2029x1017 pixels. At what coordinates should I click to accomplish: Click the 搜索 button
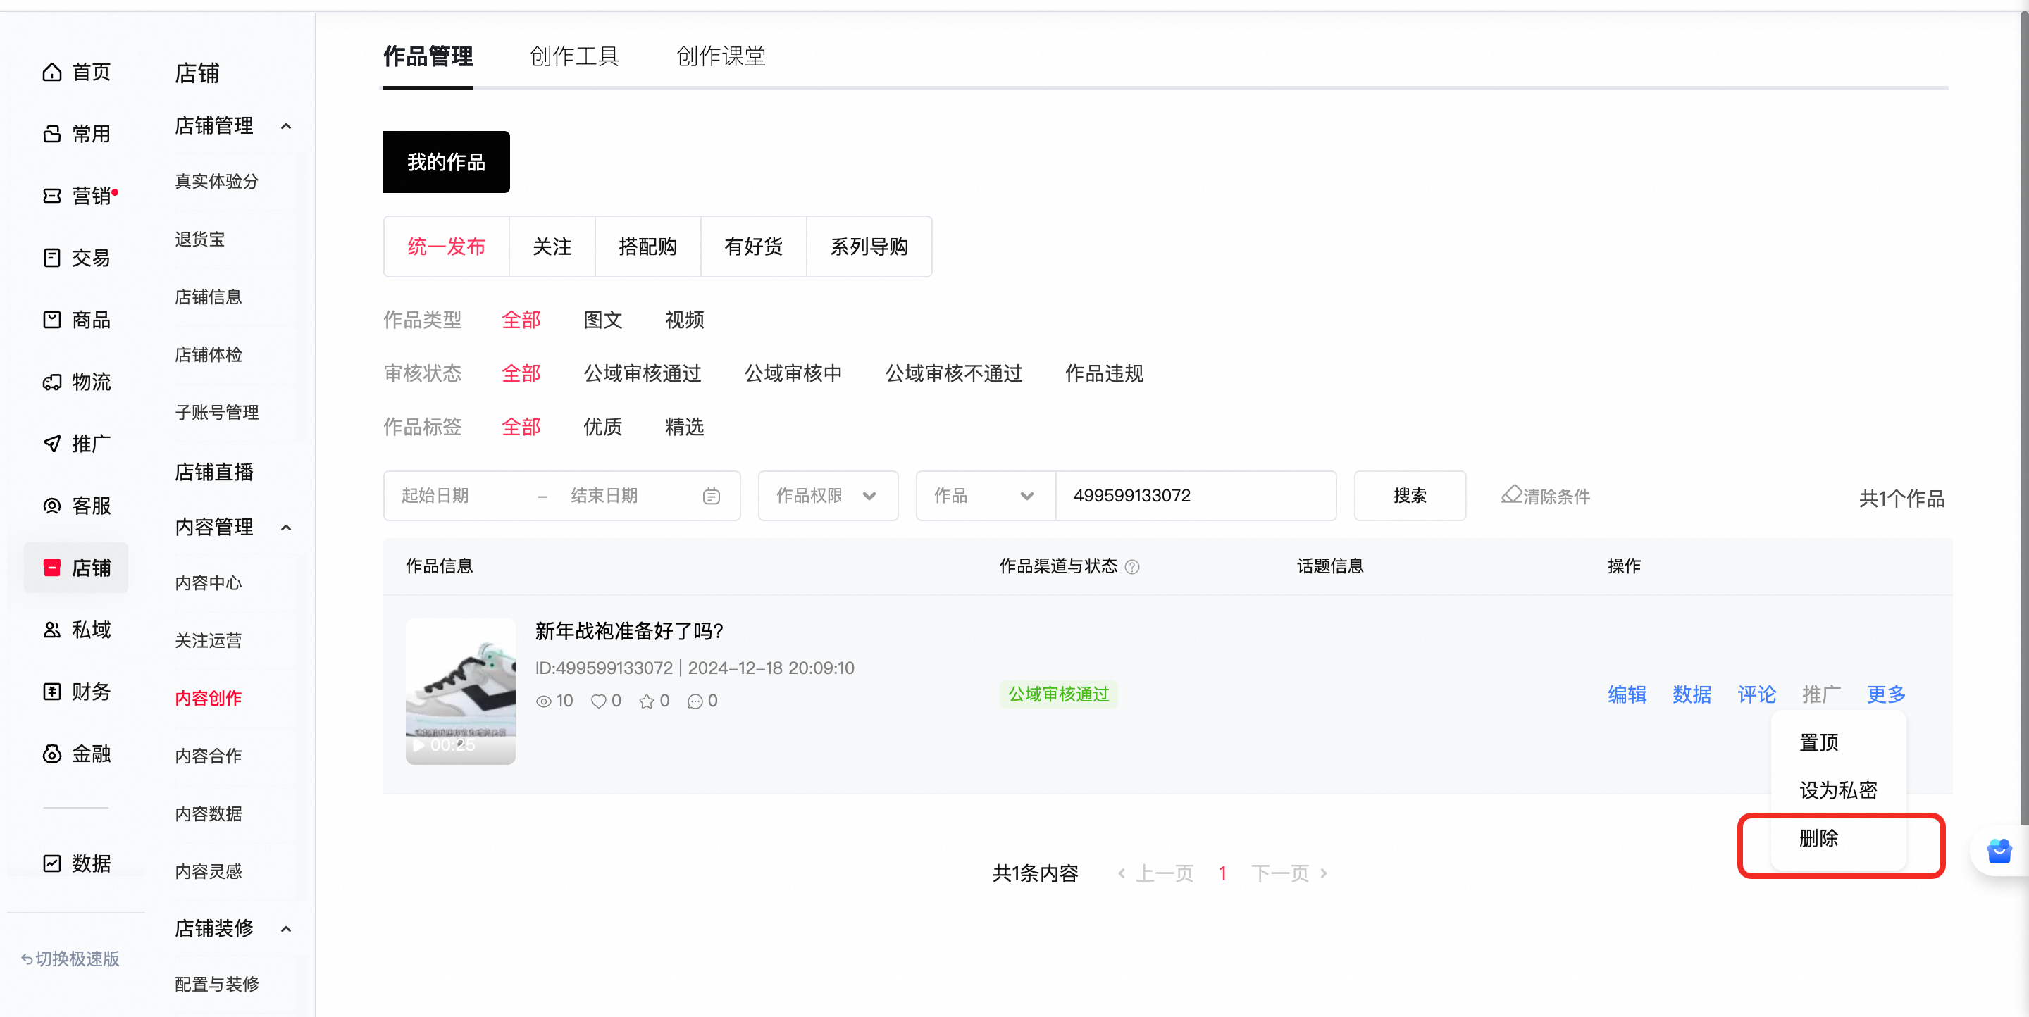1410,496
